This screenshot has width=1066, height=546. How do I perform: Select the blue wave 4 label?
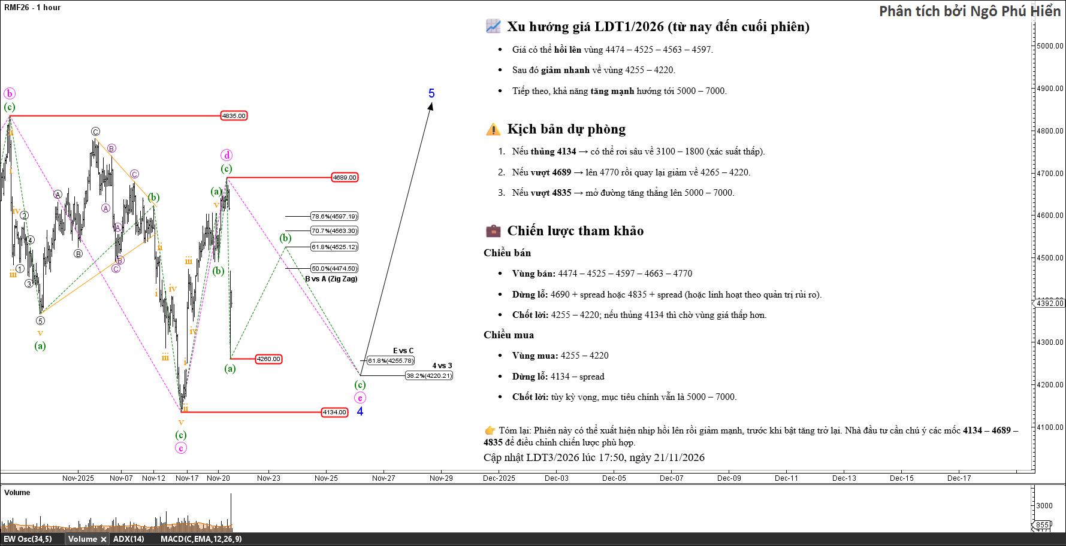360,411
